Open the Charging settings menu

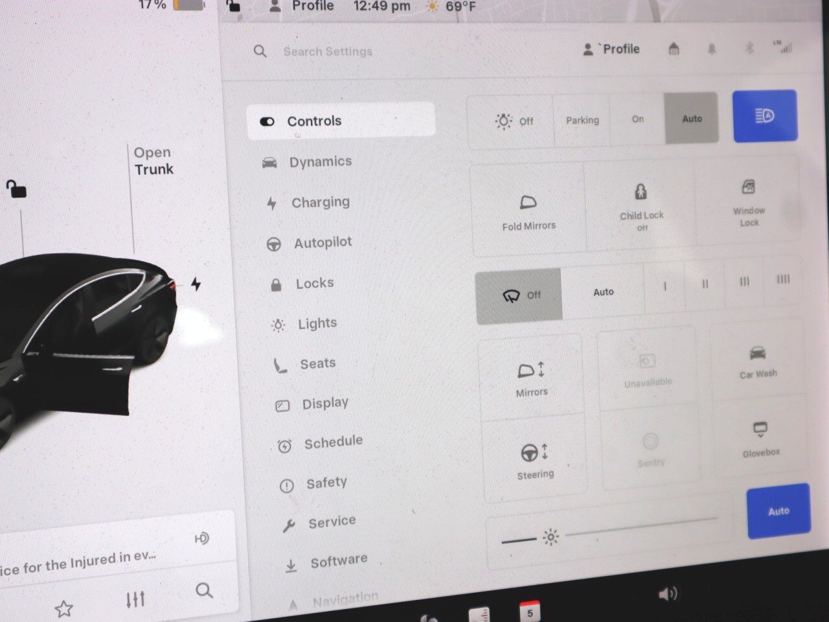(309, 203)
